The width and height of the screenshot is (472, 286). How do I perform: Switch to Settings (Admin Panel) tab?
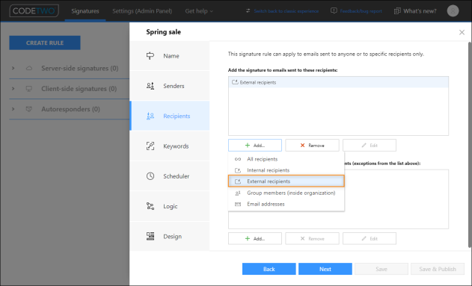(x=142, y=11)
